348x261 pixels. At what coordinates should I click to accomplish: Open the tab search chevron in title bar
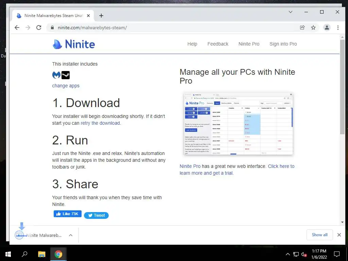tap(290, 12)
